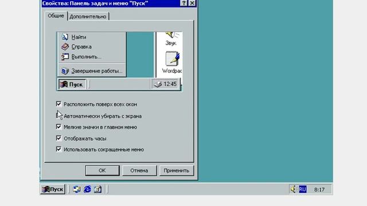This screenshot has height=206, width=367.
Task: Switch to the Общие tab
Action: (56, 16)
